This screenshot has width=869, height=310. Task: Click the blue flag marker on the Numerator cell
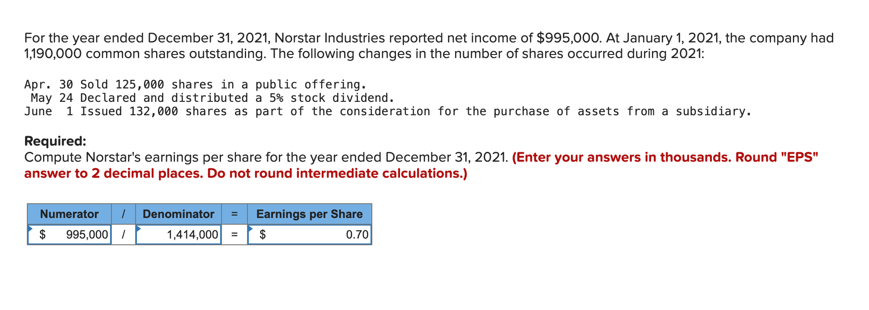(x=30, y=228)
